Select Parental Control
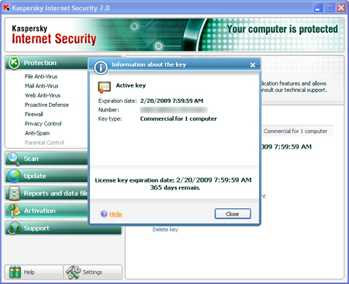Viewport: 349px width, 284px height. [x=44, y=142]
